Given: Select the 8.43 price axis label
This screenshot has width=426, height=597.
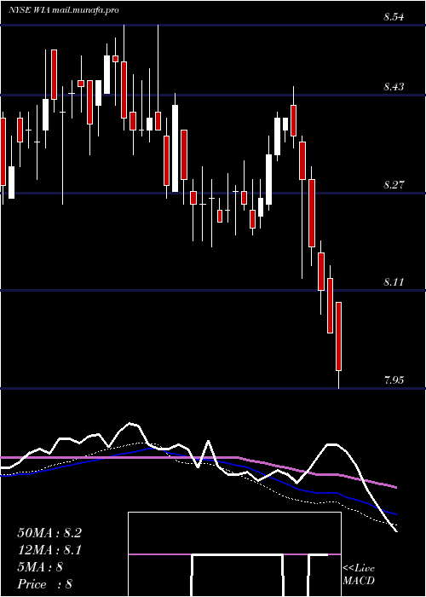Looking at the screenshot, I should (394, 87).
